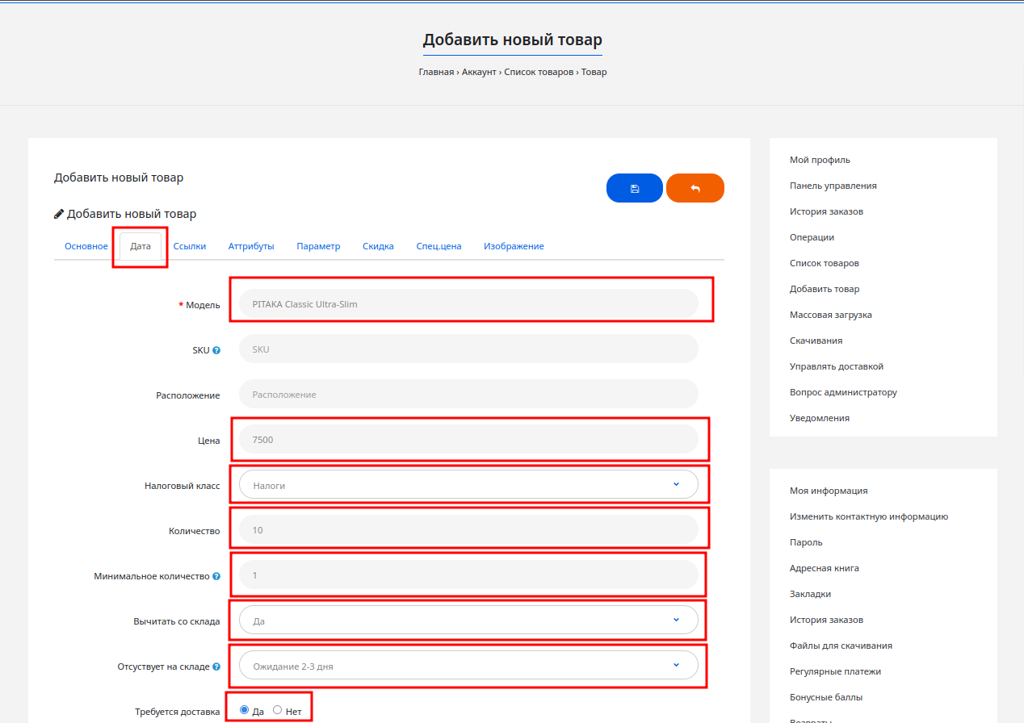This screenshot has width=1024, height=723.
Task: Expand the Вычитать со склада dropdown
Action: [x=468, y=621]
